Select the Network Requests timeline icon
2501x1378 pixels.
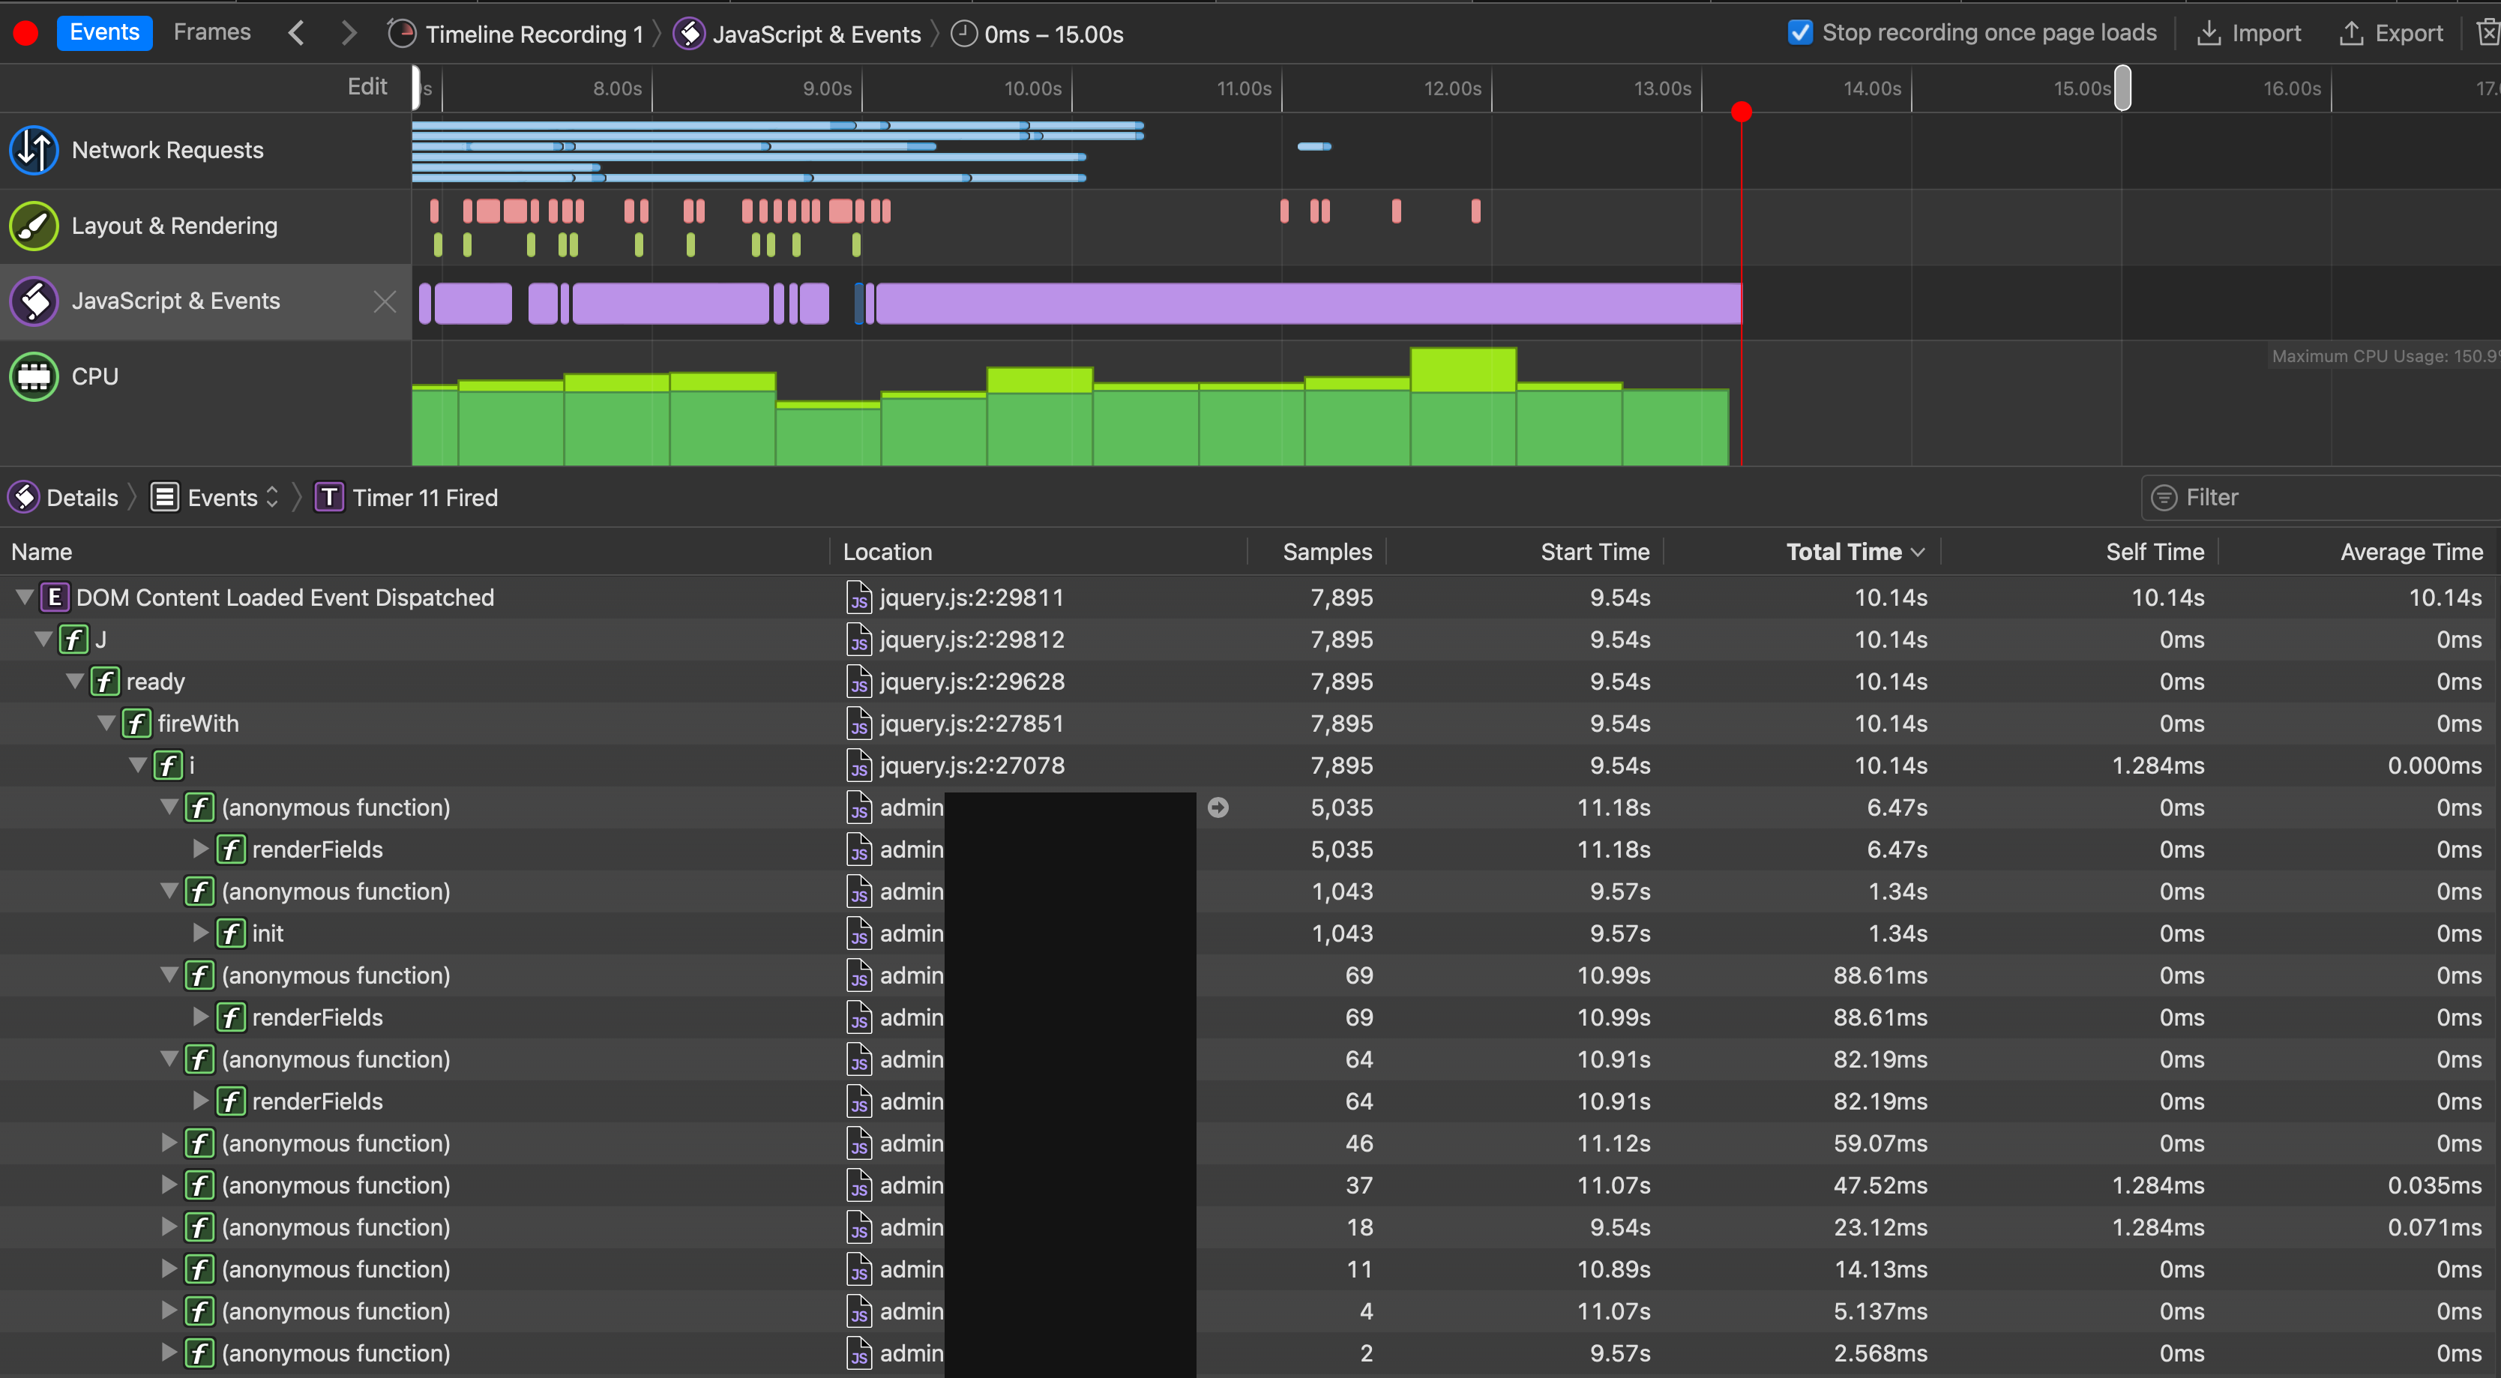(34, 149)
